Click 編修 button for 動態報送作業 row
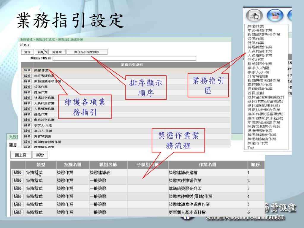Viewport: 304px width, 228px height. (x=27, y=120)
